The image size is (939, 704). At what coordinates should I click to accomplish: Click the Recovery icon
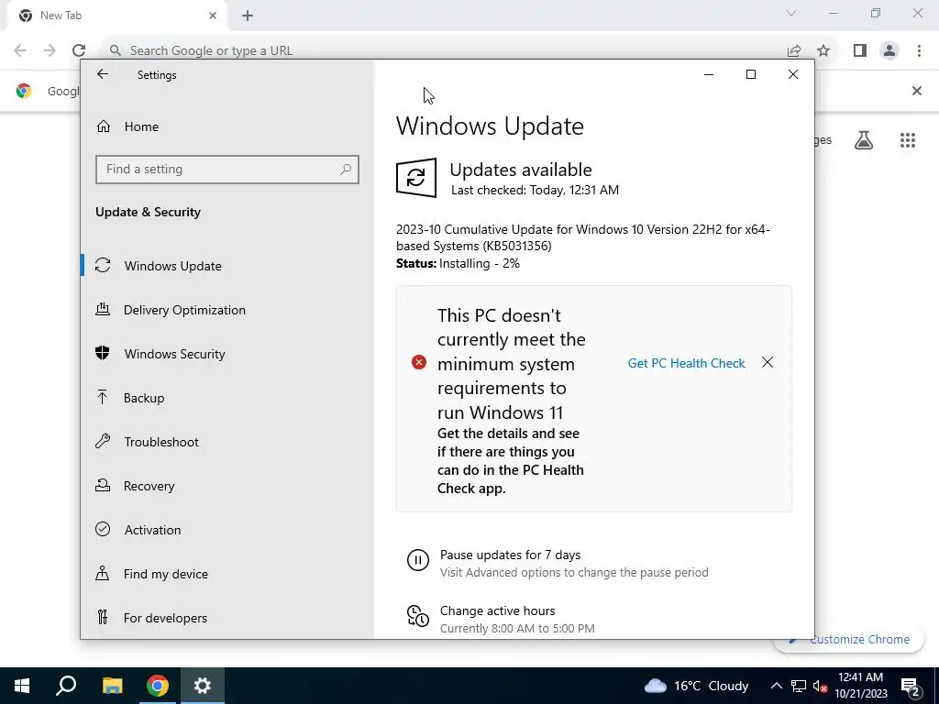coord(103,486)
